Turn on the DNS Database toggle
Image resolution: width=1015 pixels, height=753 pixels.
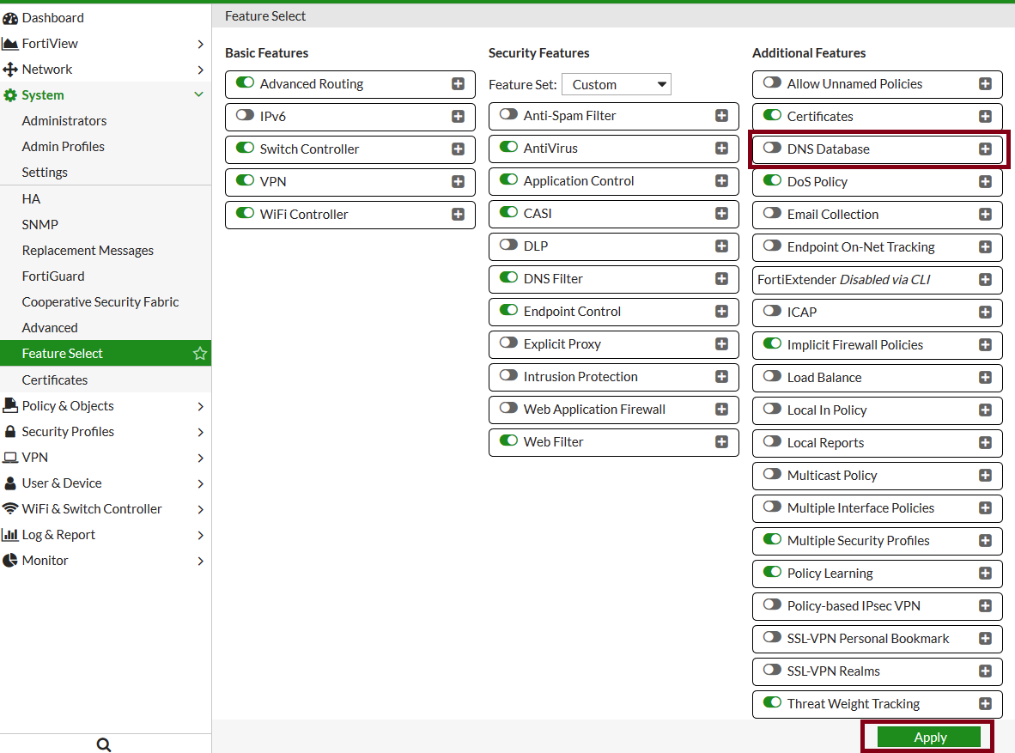[772, 149]
